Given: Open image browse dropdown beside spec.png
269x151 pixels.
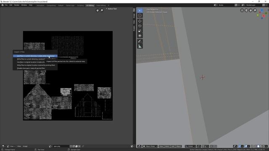Looking at the screenshot, I should click(50, 146).
